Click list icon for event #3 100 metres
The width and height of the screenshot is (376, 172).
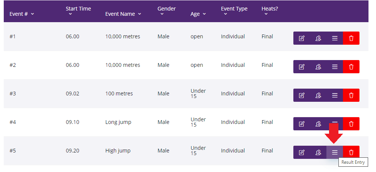(x=335, y=95)
